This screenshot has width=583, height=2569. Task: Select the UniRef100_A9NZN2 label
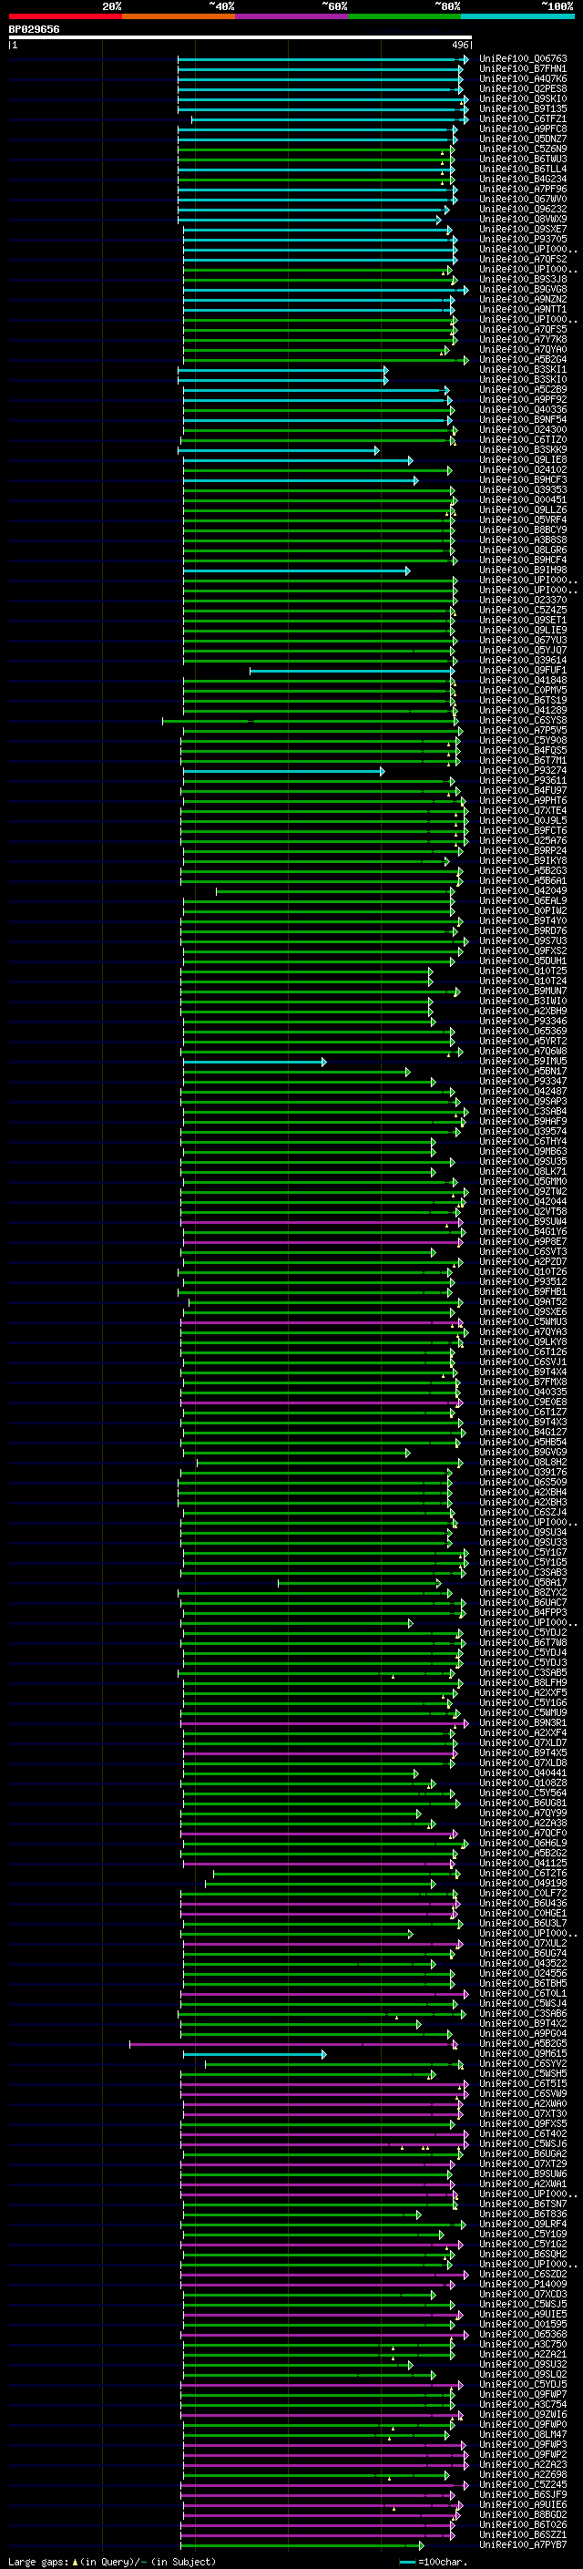click(x=523, y=299)
